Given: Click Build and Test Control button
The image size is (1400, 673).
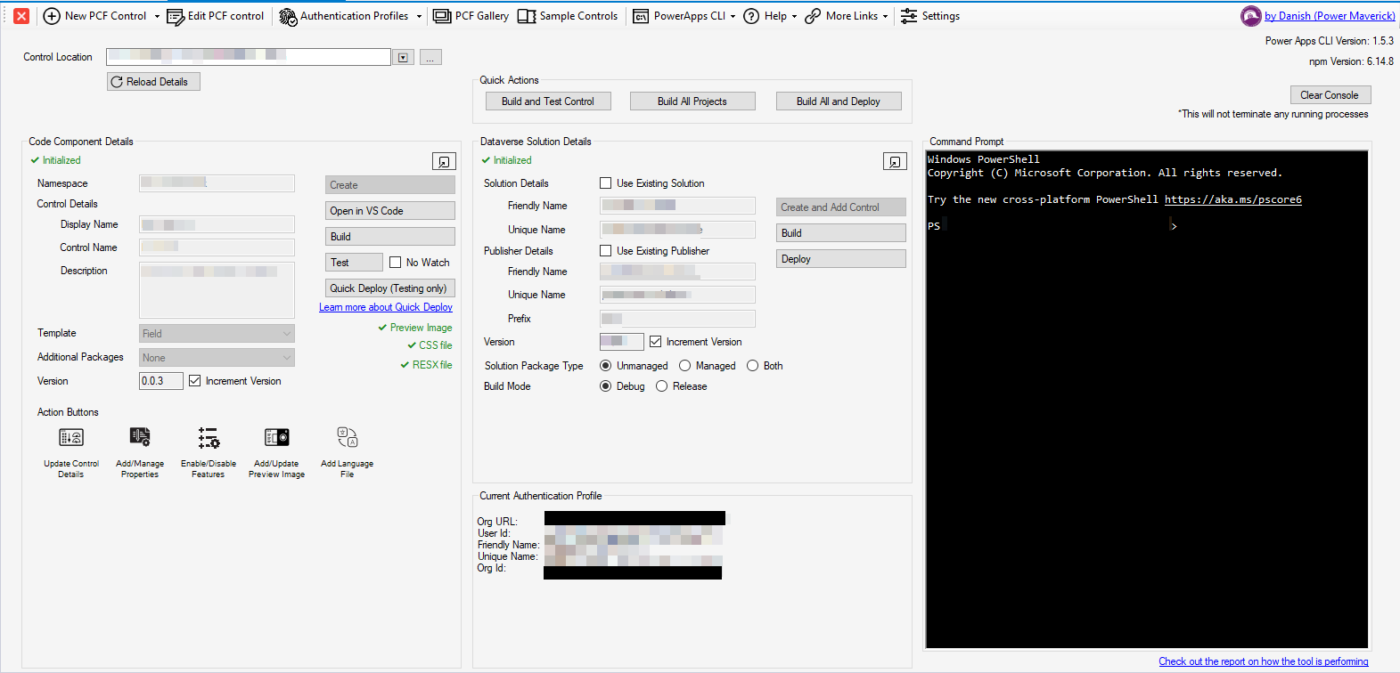Looking at the screenshot, I should tap(548, 101).
